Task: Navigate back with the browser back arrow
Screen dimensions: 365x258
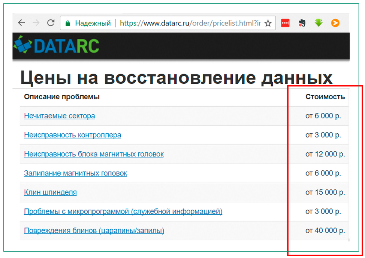Action: 21,23
